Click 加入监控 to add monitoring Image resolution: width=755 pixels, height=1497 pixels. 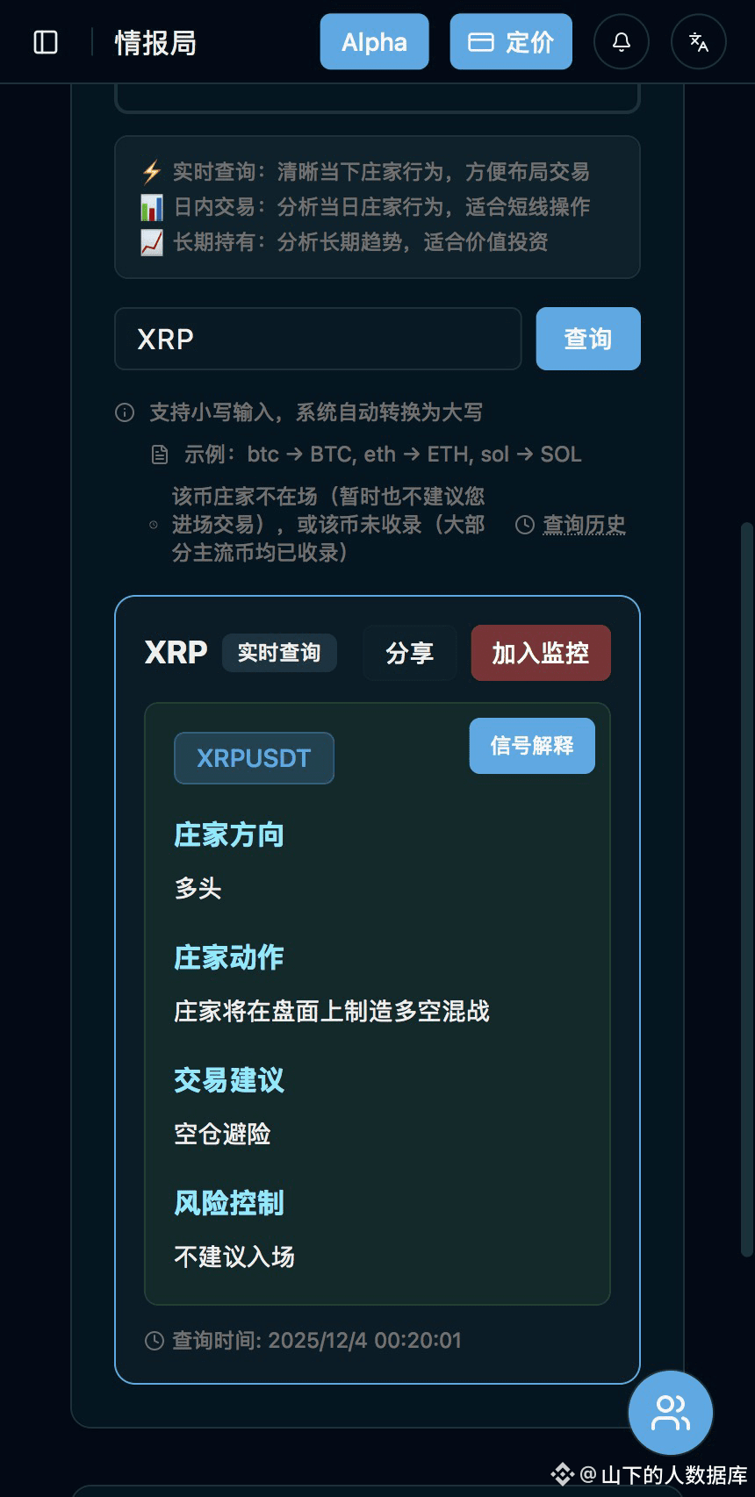[x=541, y=653]
